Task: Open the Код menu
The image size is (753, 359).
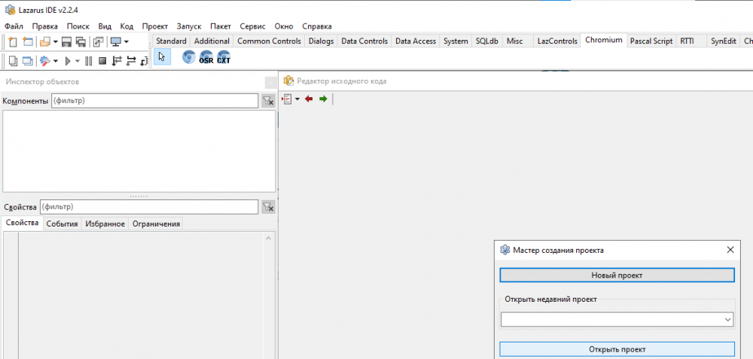Action: pyautogui.click(x=127, y=26)
